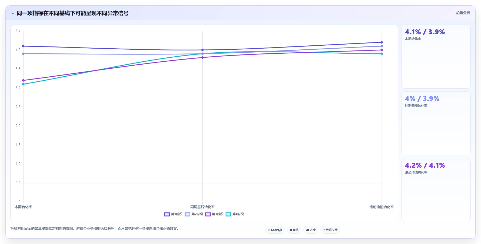The height and width of the screenshot is (244, 481).
Task: Click 第1时段 data point at 同期基线转化率
Action: click(x=202, y=50)
